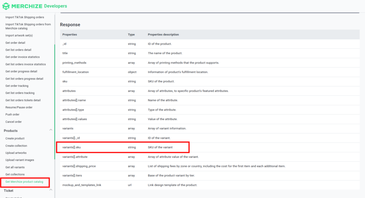This screenshot has height=198, width=365.
Task: Click the Response heading
Action: coord(70,25)
